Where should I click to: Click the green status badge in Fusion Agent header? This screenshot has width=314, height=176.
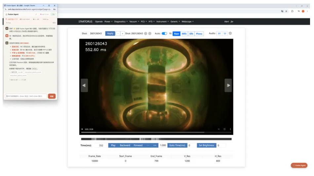[x=53, y=15]
